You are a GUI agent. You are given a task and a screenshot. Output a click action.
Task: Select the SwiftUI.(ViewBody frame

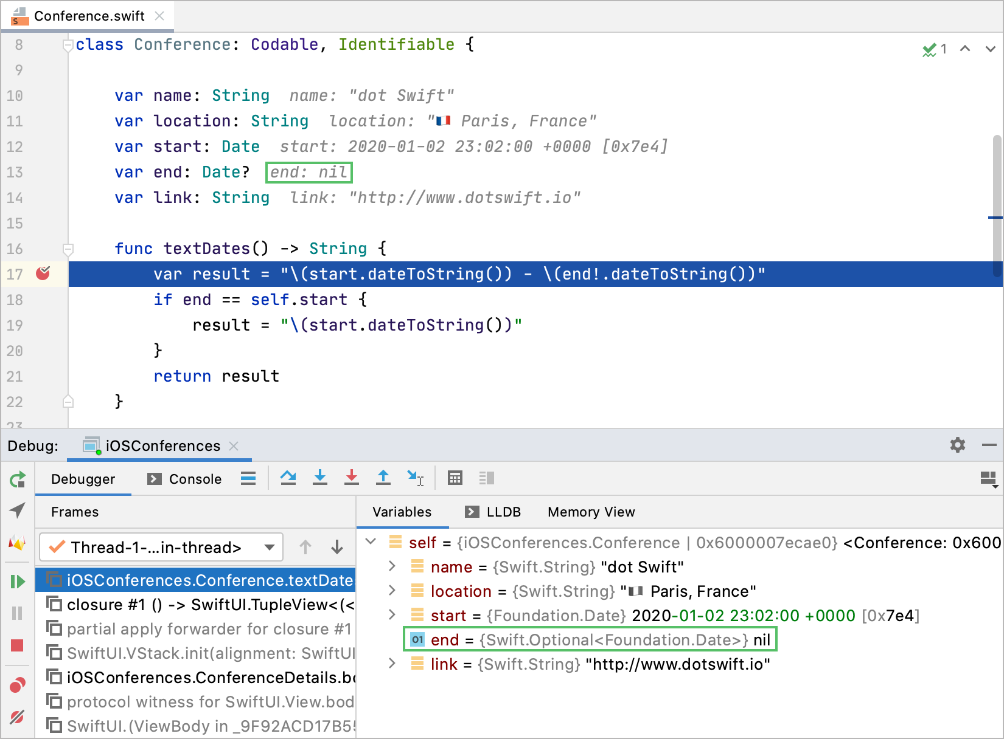196,726
